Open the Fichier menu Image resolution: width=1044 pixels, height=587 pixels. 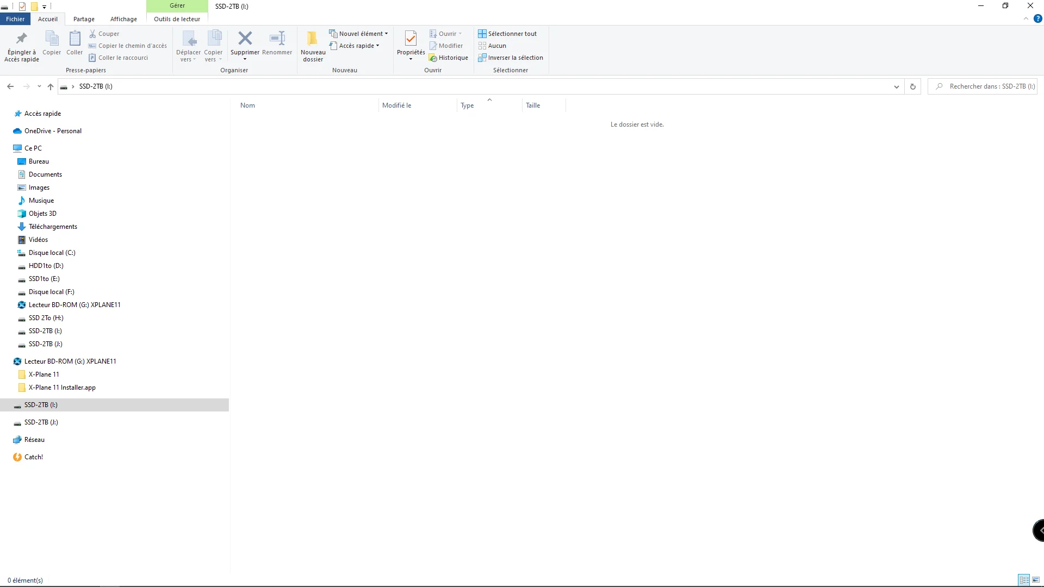[15, 19]
